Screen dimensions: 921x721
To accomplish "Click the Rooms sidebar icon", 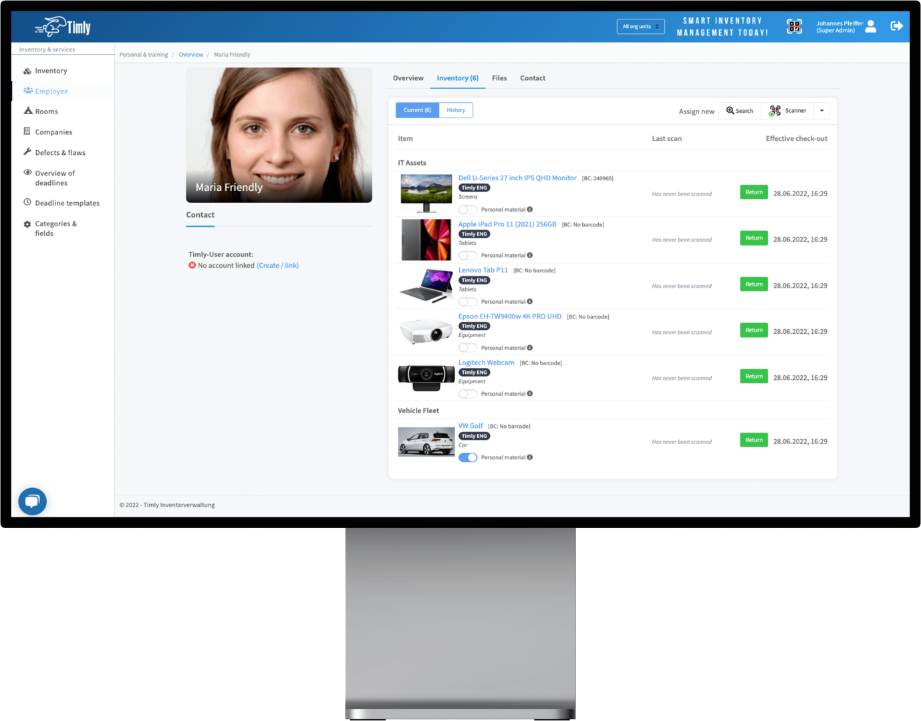I will tap(27, 111).
